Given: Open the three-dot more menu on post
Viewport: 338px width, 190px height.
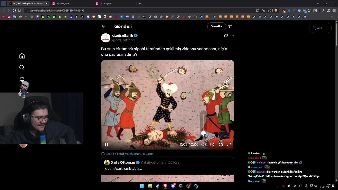Looking at the screenshot, I should coord(232,35).
